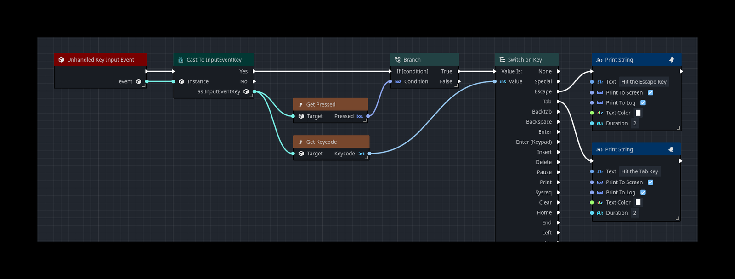Click the object icon beside the event output
Image resolution: width=735 pixels, height=279 pixels.
(x=138, y=81)
